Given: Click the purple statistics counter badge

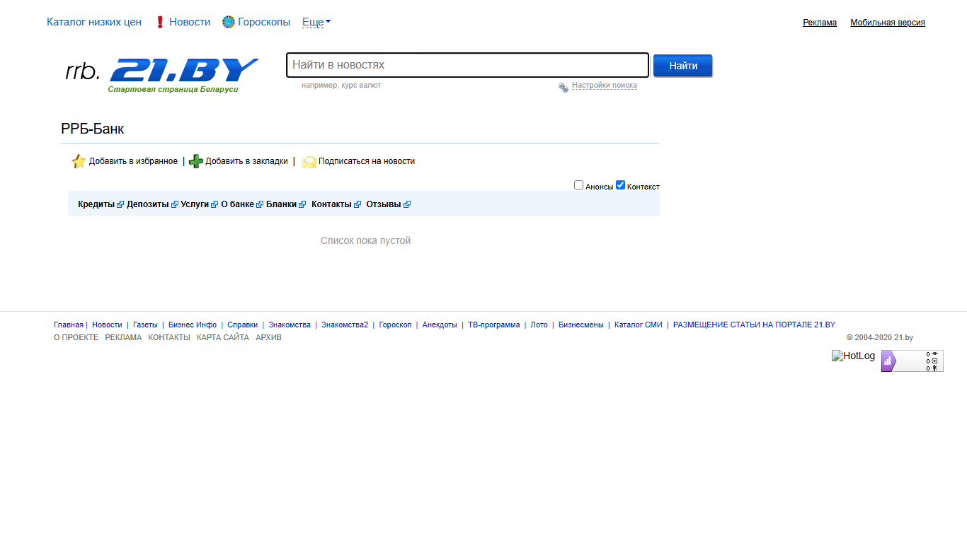Looking at the screenshot, I should (x=912, y=361).
